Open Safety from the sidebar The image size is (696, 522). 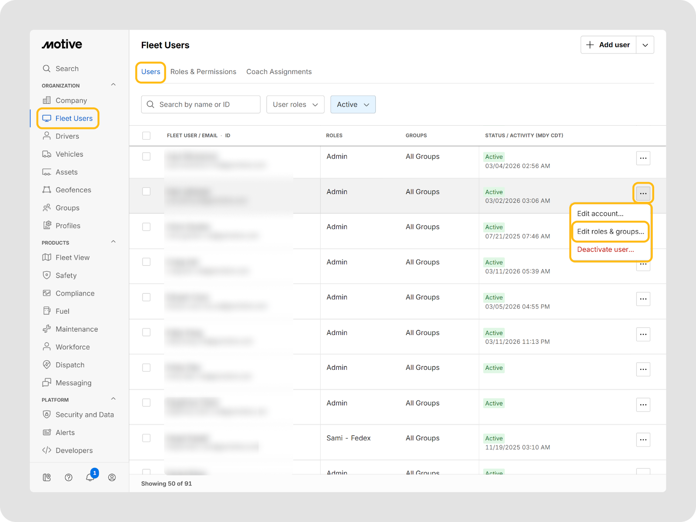(66, 275)
